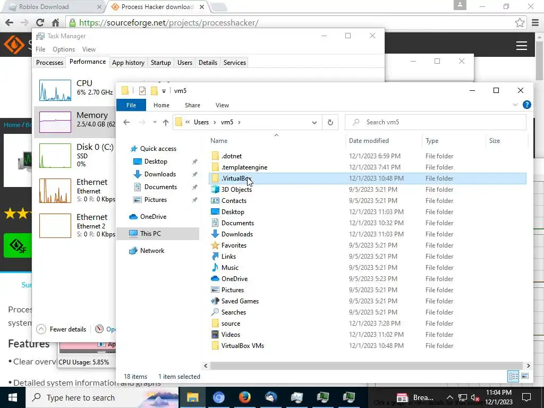Open the Explorer Share ribbon tab
Image resolution: width=544 pixels, height=408 pixels.
192,105
